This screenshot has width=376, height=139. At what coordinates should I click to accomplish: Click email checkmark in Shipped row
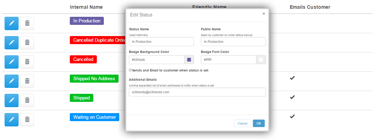click(x=292, y=97)
